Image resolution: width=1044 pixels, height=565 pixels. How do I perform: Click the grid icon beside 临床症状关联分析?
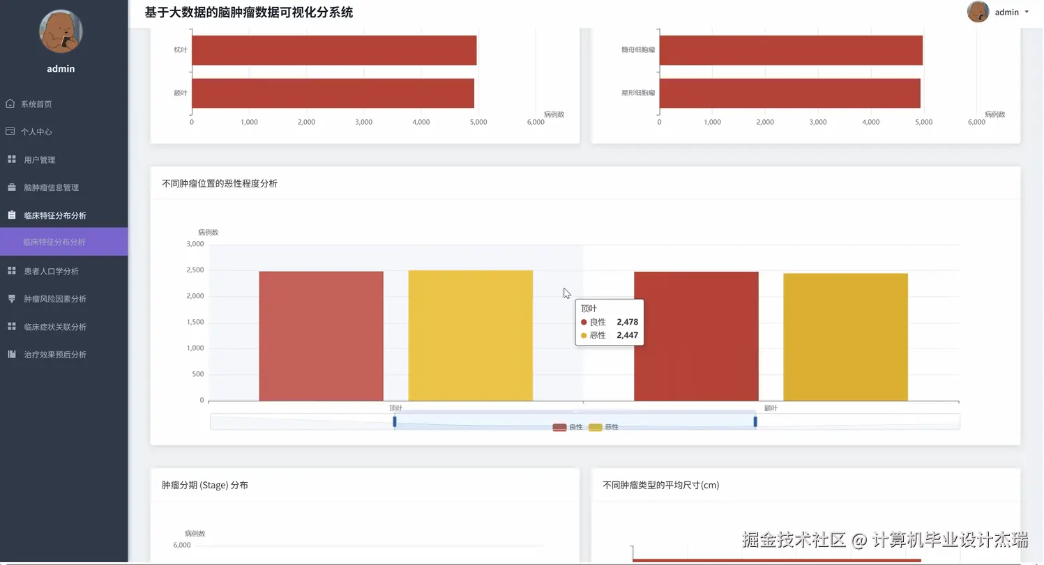(11, 327)
